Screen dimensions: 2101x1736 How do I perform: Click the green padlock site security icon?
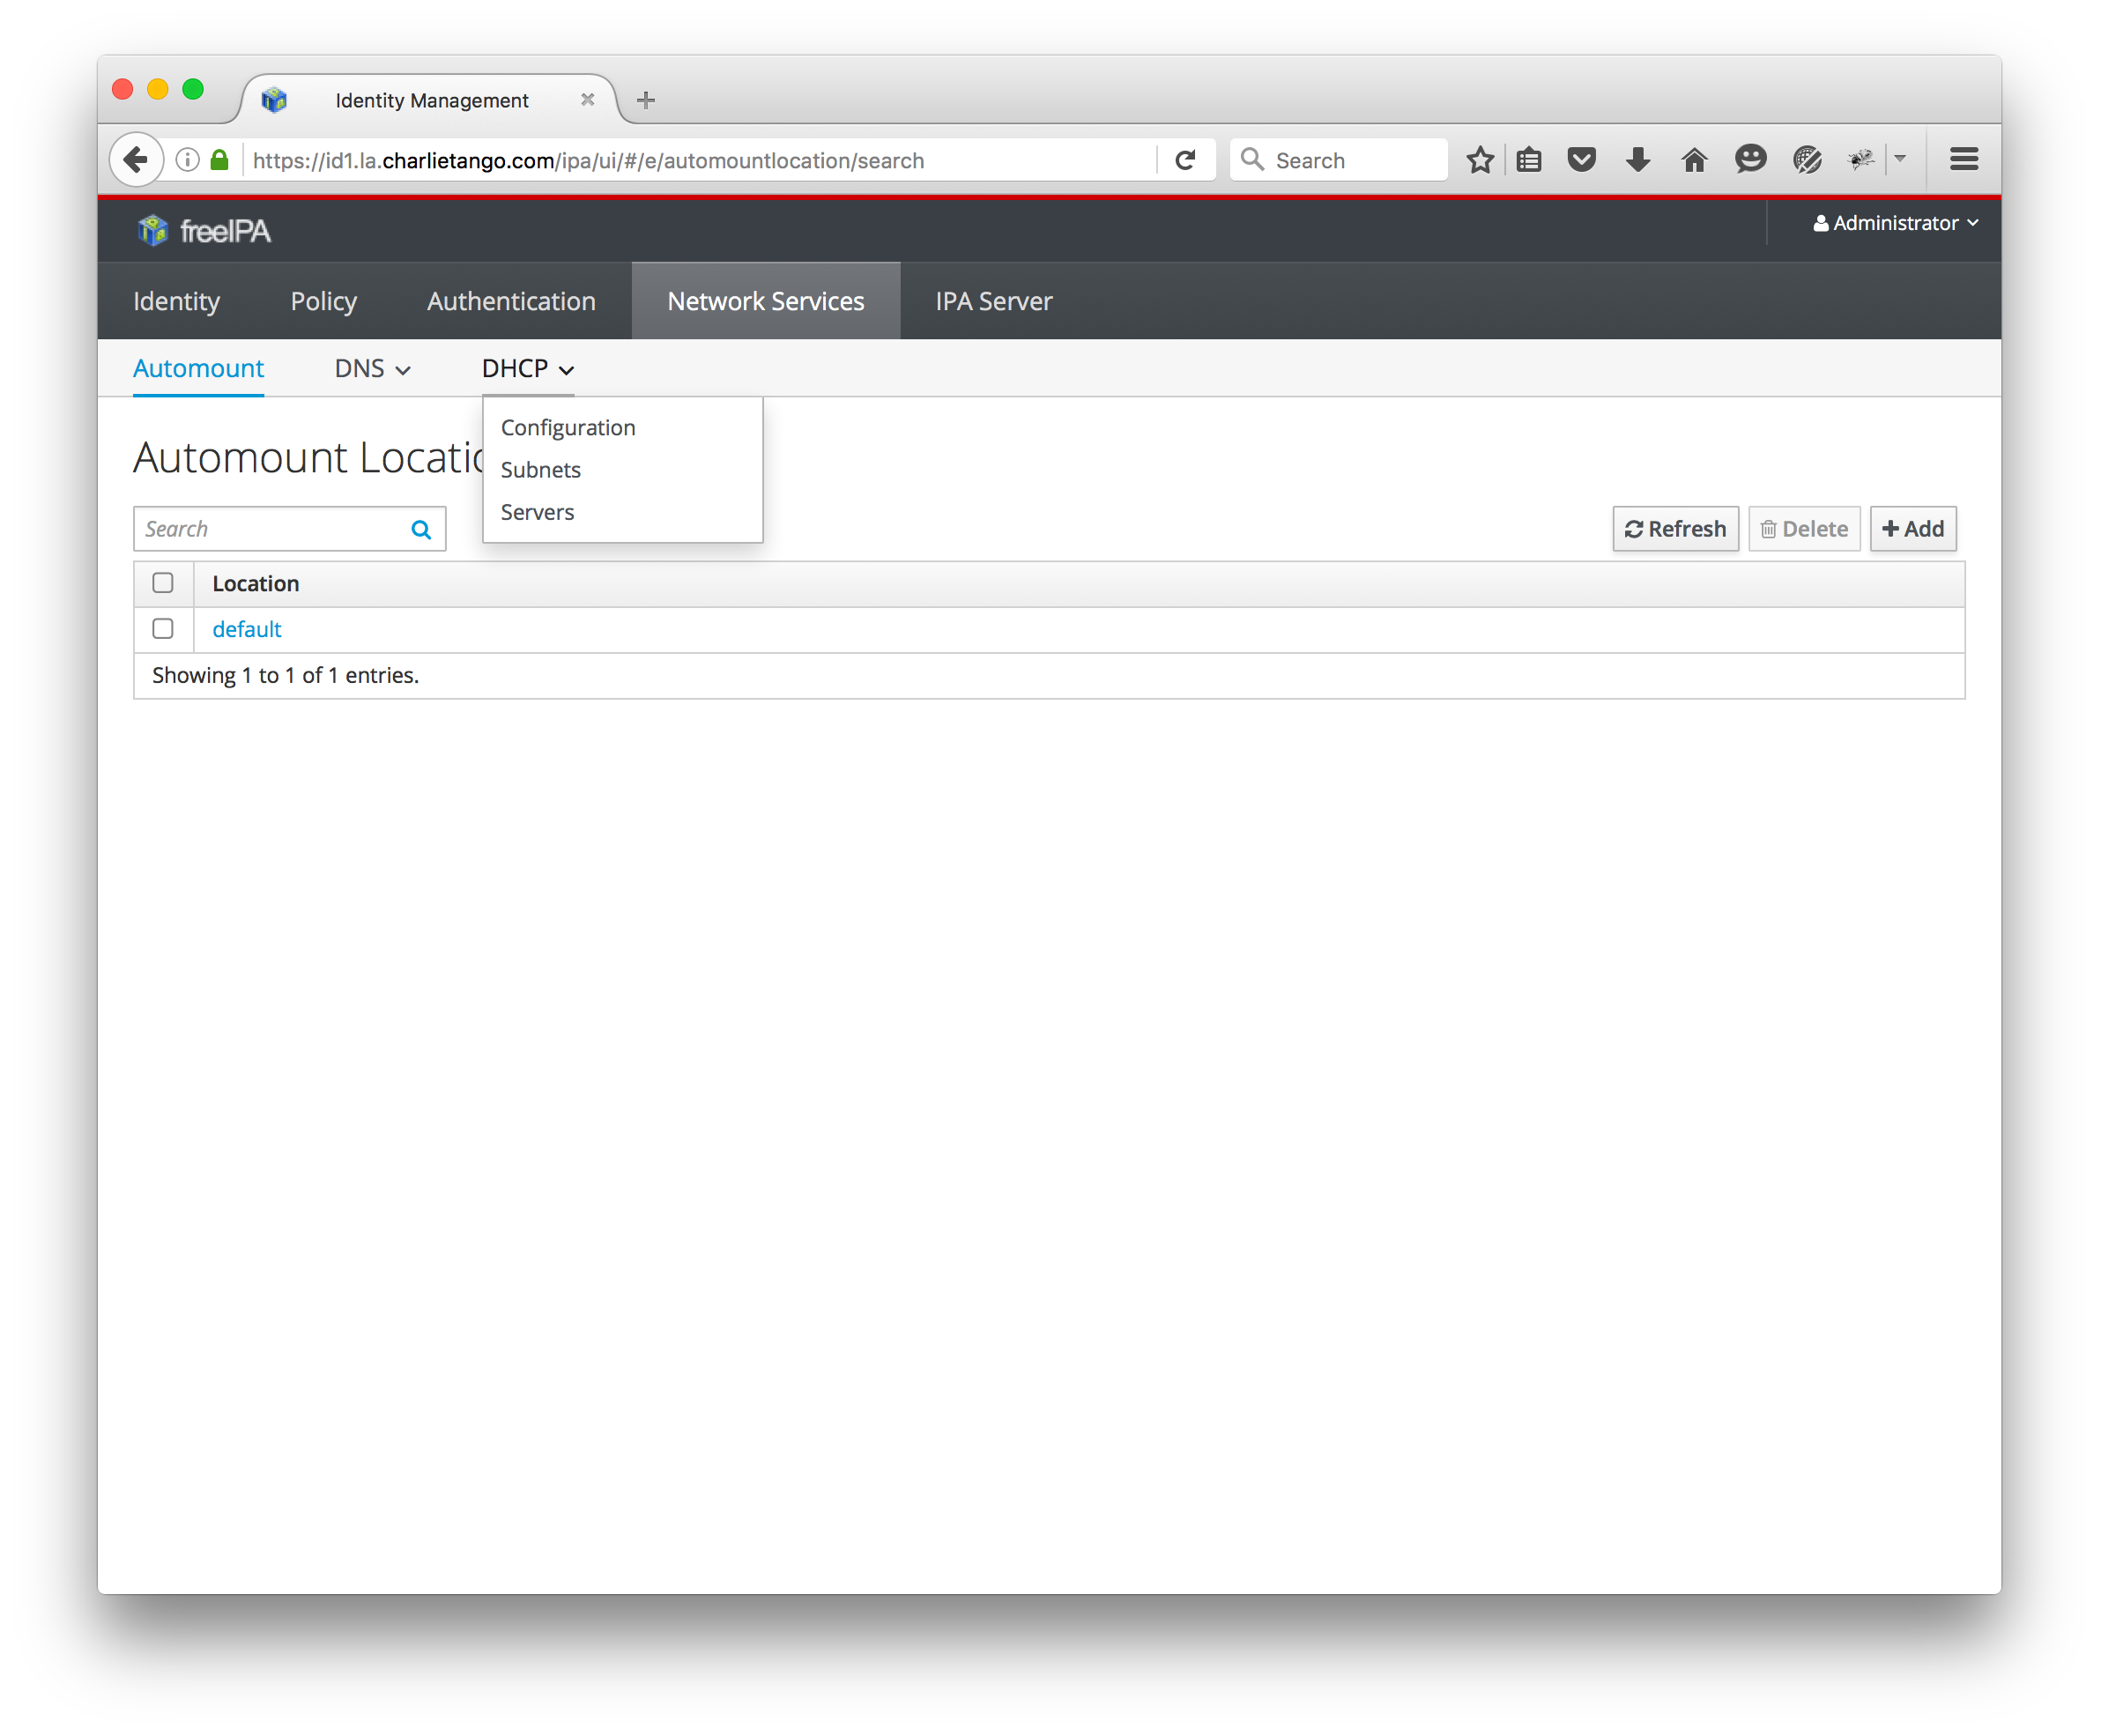220,160
